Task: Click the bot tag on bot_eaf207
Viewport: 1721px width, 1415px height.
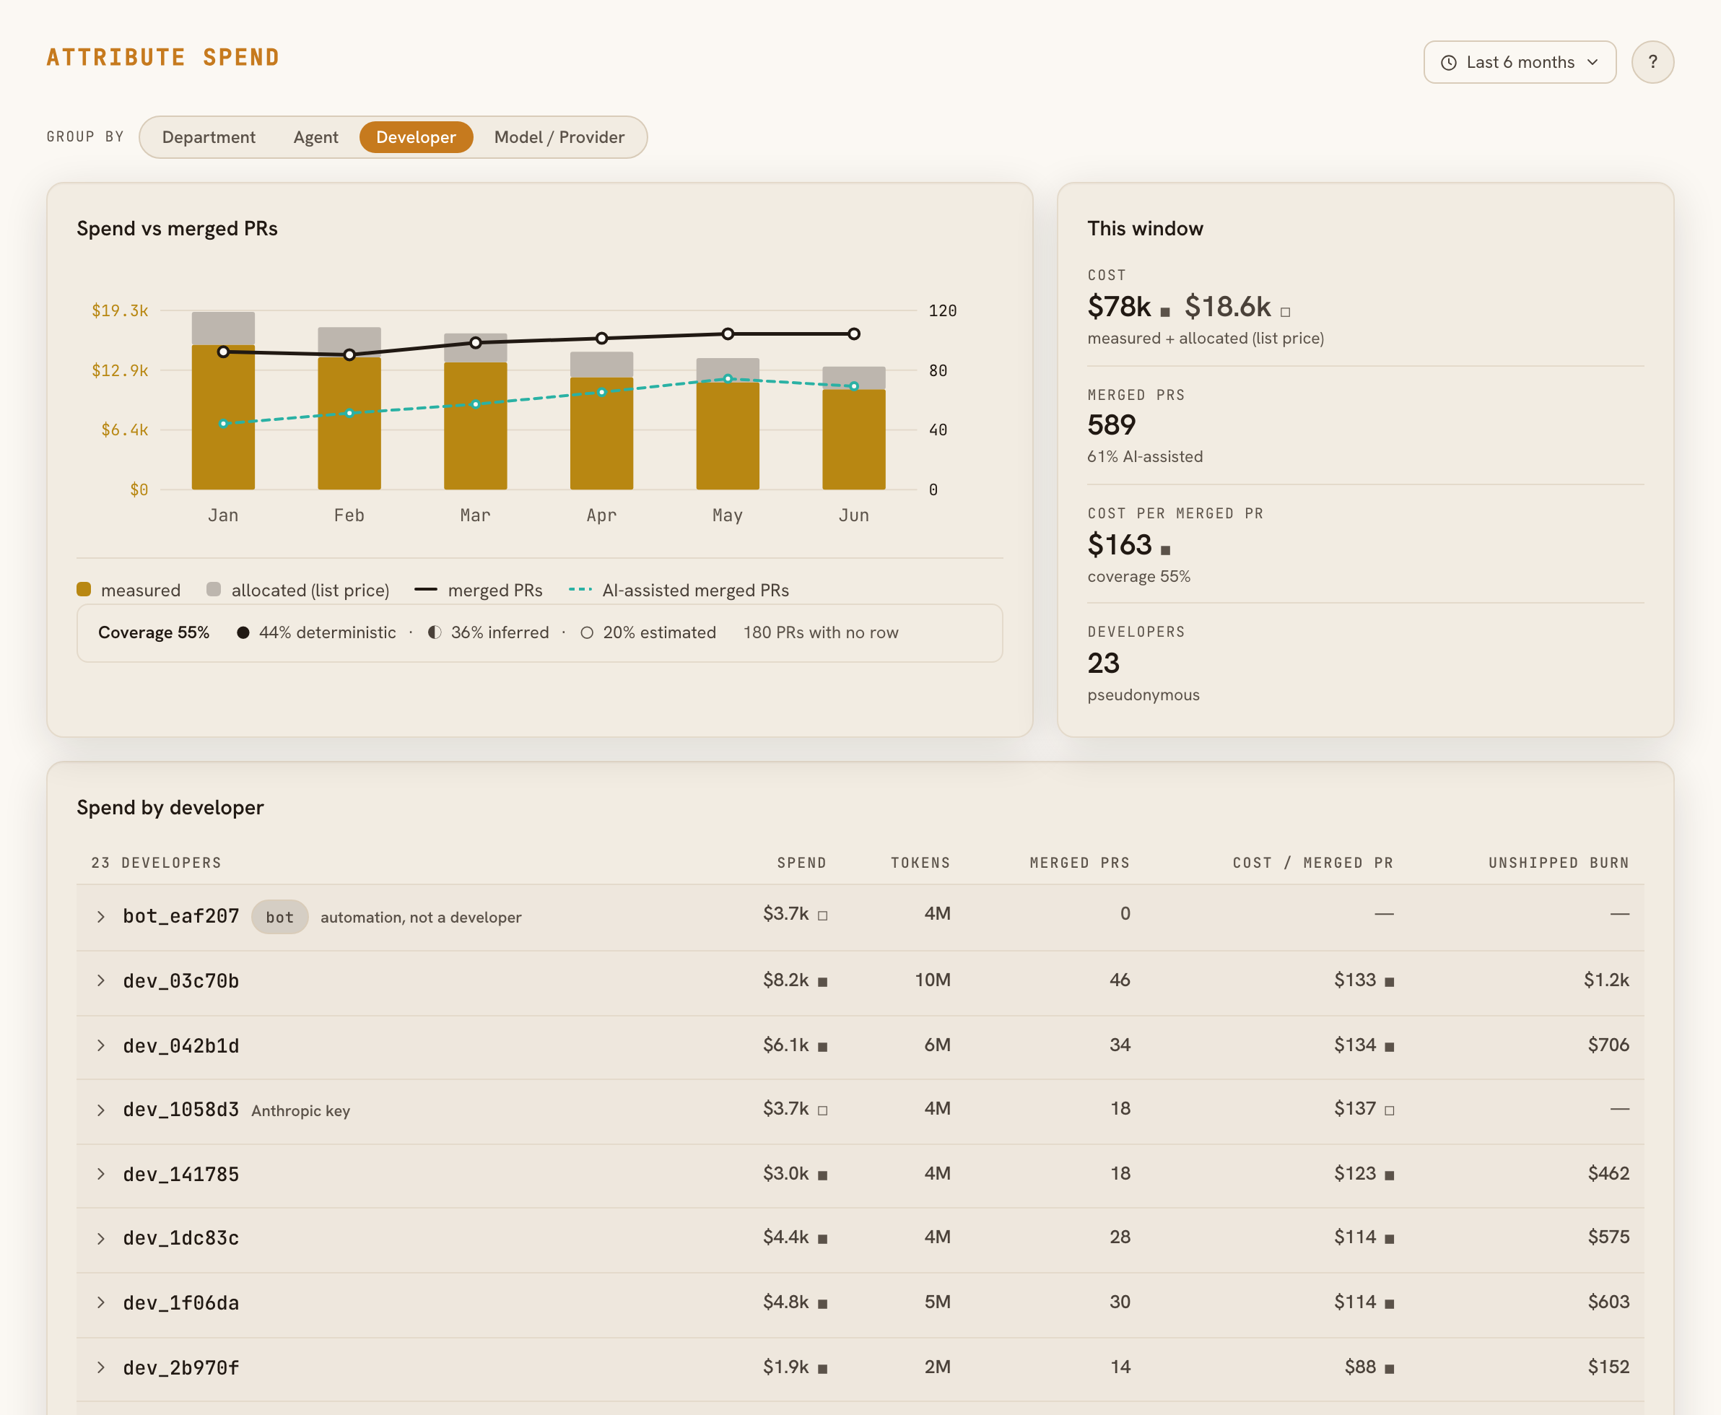Action: pyautogui.click(x=279, y=917)
